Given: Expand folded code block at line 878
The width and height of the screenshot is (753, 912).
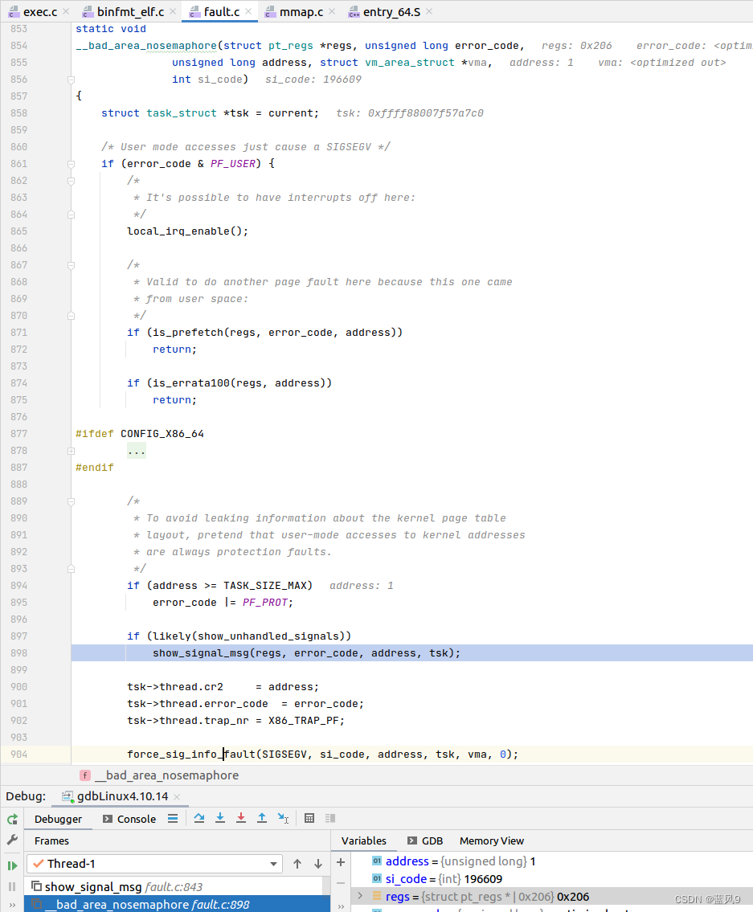Looking at the screenshot, I should click(x=71, y=451).
